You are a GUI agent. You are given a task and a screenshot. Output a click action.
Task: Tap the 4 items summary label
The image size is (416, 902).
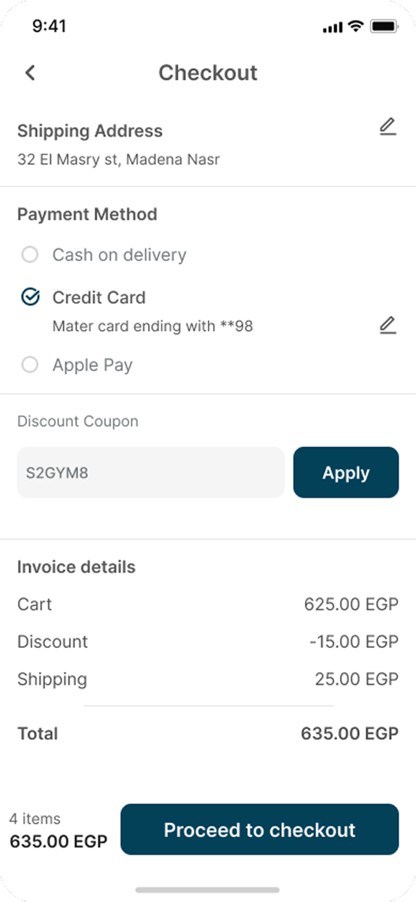(x=35, y=819)
